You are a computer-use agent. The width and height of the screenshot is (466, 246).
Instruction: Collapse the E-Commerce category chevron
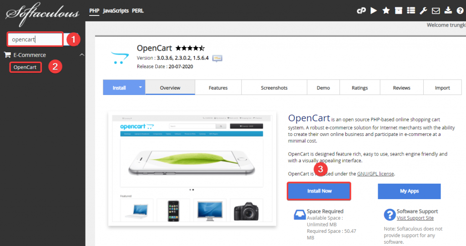coord(82,55)
